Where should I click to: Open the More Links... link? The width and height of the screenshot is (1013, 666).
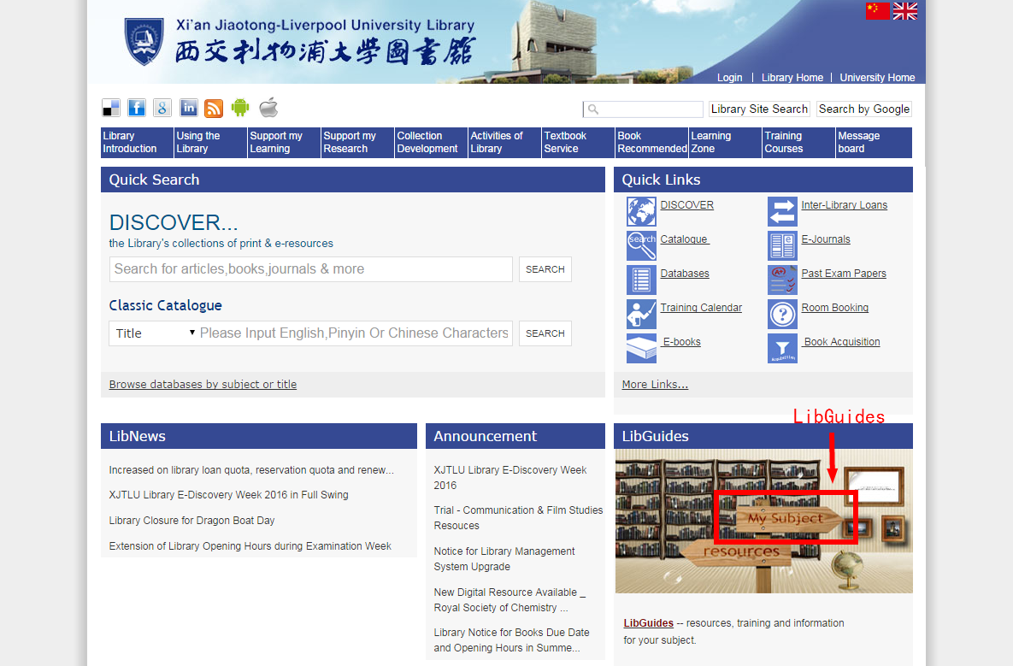(x=655, y=385)
